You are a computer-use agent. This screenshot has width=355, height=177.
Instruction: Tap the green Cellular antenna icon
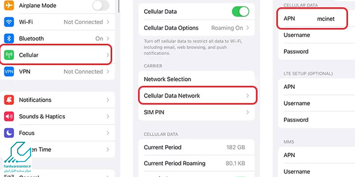pyautogui.click(x=9, y=55)
